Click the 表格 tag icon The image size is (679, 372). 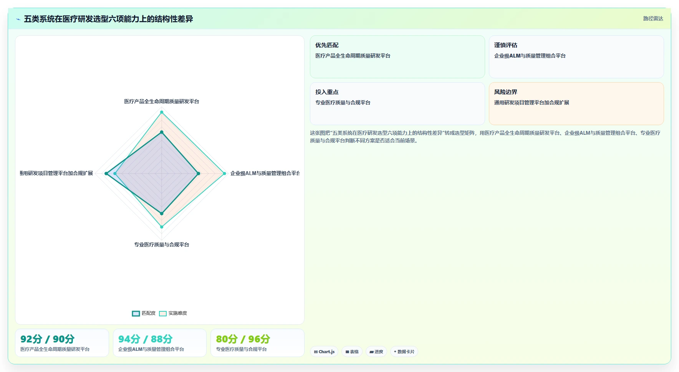(x=347, y=352)
